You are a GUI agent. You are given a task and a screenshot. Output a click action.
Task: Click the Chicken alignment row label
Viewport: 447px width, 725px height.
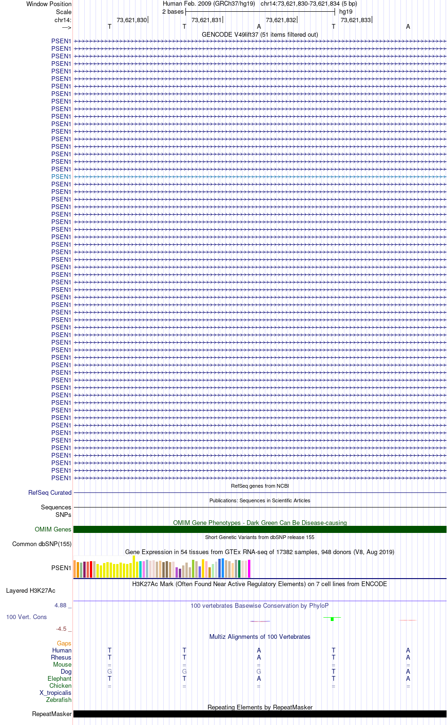pos(61,685)
